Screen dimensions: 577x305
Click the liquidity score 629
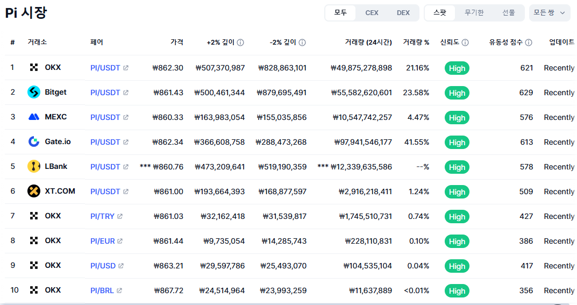click(526, 93)
